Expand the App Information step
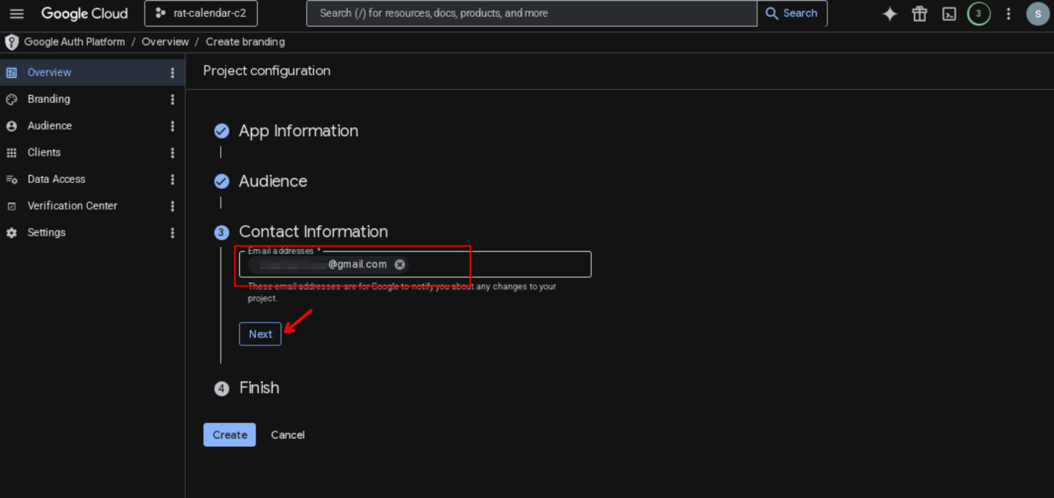The width and height of the screenshot is (1054, 498). 298,131
